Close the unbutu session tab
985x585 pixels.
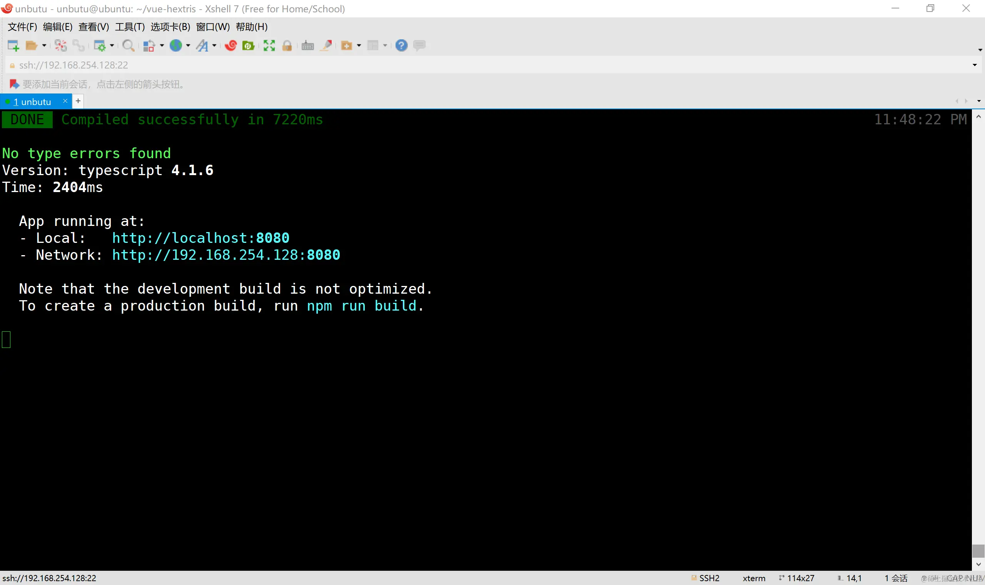pyautogui.click(x=65, y=101)
